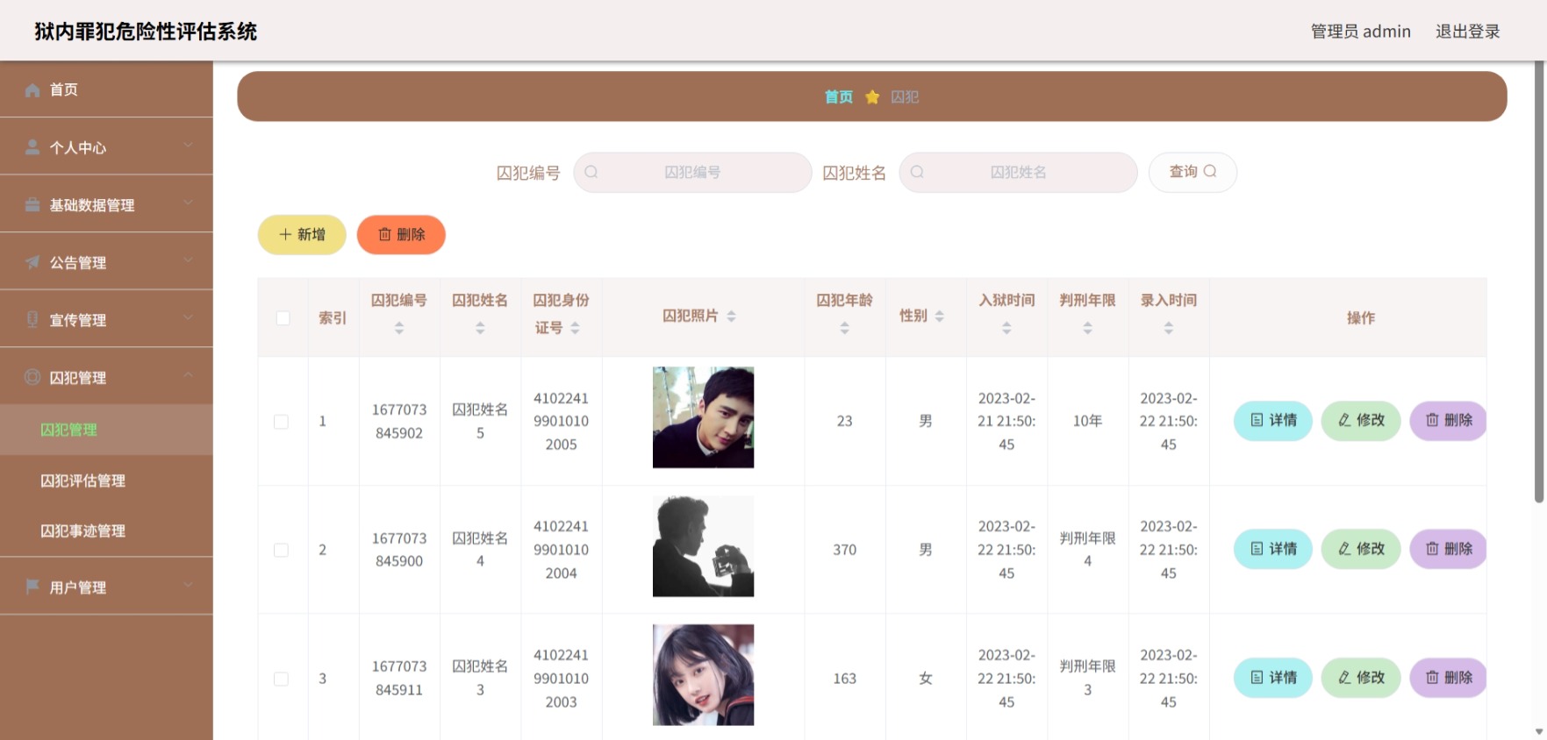Check the box for row 2

281,550
